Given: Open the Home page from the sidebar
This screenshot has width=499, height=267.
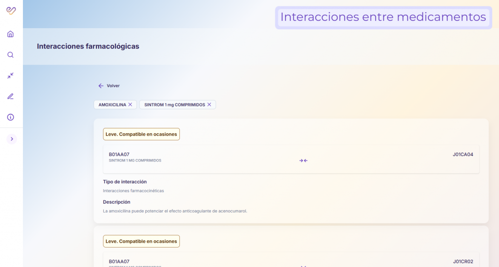Looking at the screenshot, I should (11, 34).
